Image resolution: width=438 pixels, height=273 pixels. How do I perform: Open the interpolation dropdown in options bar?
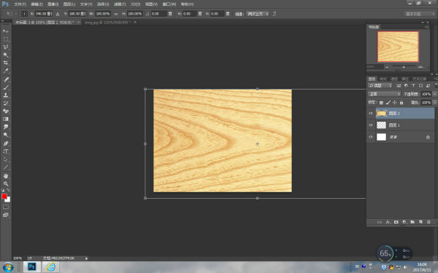pos(258,14)
